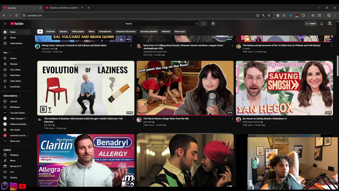Reload the page in browser
Image resolution: width=339 pixels, height=191 pixels.
click(x=16, y=15)
